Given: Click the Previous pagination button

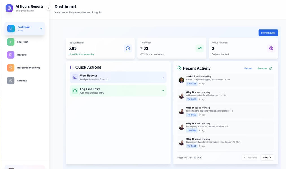Looking at the screenshot, I should coord(250,157).
